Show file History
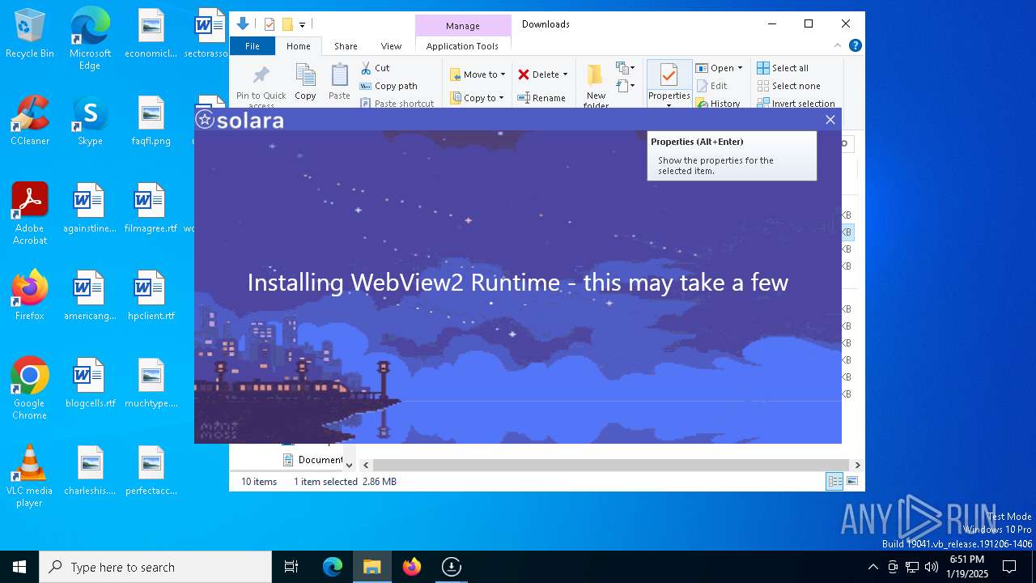Screen dimensions: 1036x583 tap(718, 104)
